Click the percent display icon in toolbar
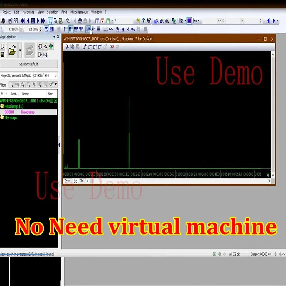The height and width of the screenshot is (286, 286). [118, 29]
